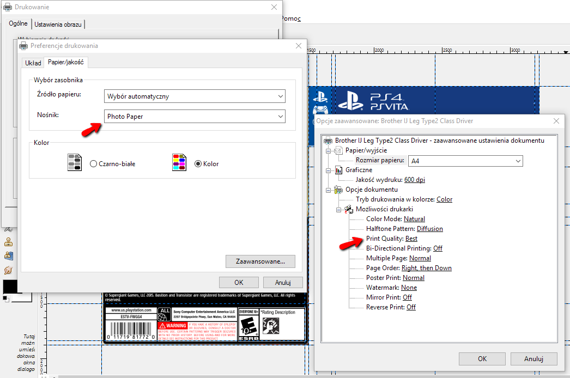Click the Możliwości drukarki printer icon
The image size is (570, 378).
pos(348,209)
